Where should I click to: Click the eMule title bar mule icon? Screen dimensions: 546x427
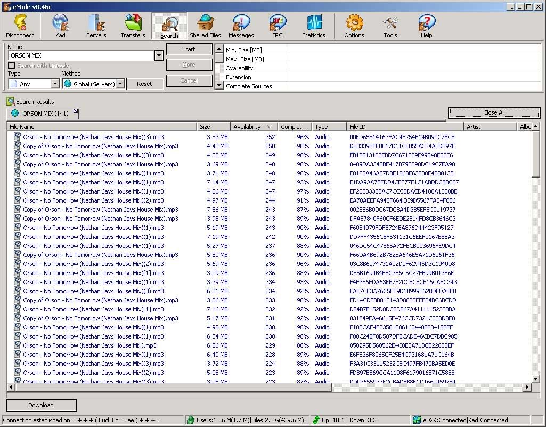(x=7, y=6)
